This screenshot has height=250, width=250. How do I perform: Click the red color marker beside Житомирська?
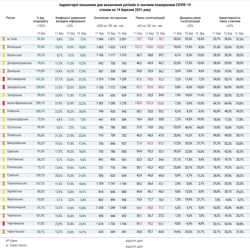click(x=3, y=79)
